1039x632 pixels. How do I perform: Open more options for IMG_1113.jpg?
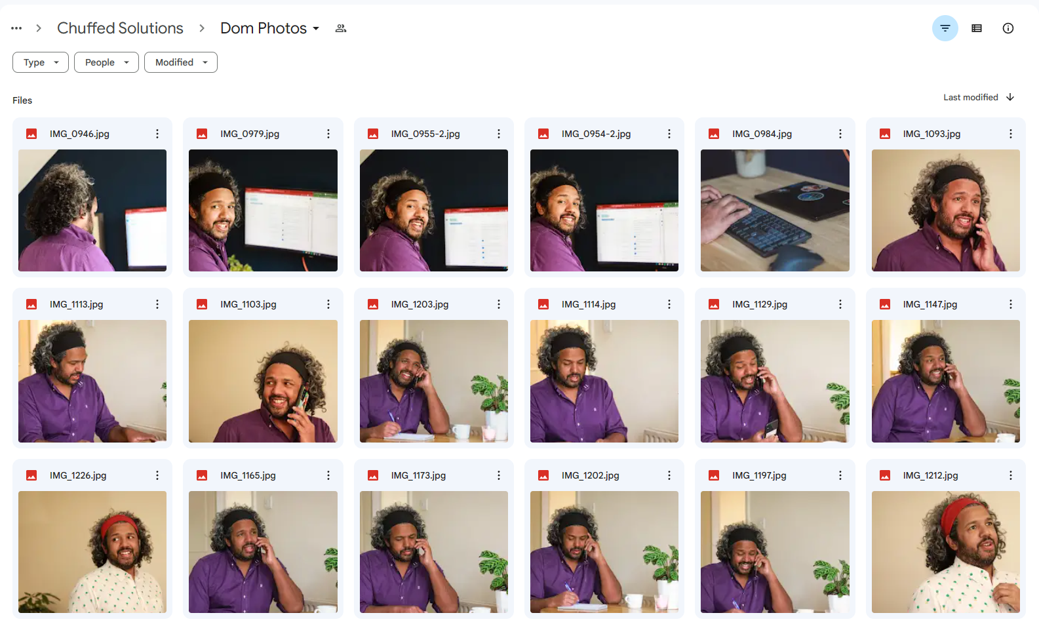coord(157,304)
